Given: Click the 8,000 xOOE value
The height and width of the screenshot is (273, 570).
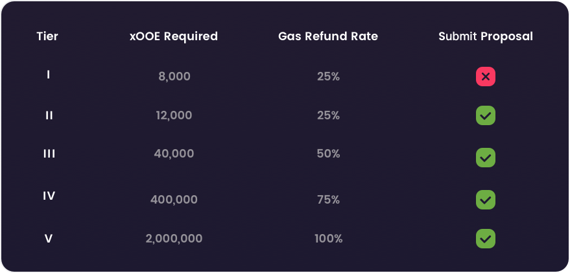Looking at the screenshot, I should 174,77.
